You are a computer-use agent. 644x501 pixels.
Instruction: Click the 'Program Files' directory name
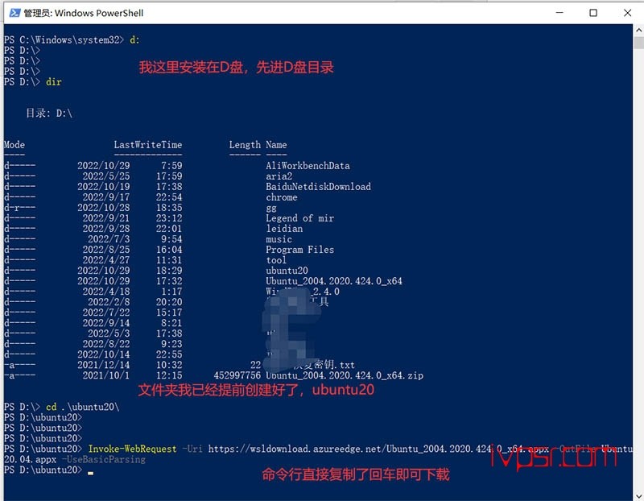pyautogui.click(x=299, y=250)
